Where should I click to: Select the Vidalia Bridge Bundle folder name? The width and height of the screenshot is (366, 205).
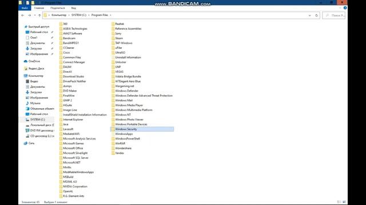point(128,76)
